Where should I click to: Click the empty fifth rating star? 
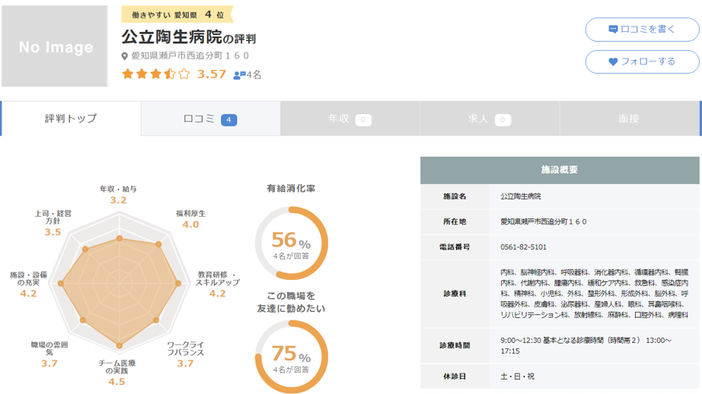pyautogui.click(x=184, y=74)
